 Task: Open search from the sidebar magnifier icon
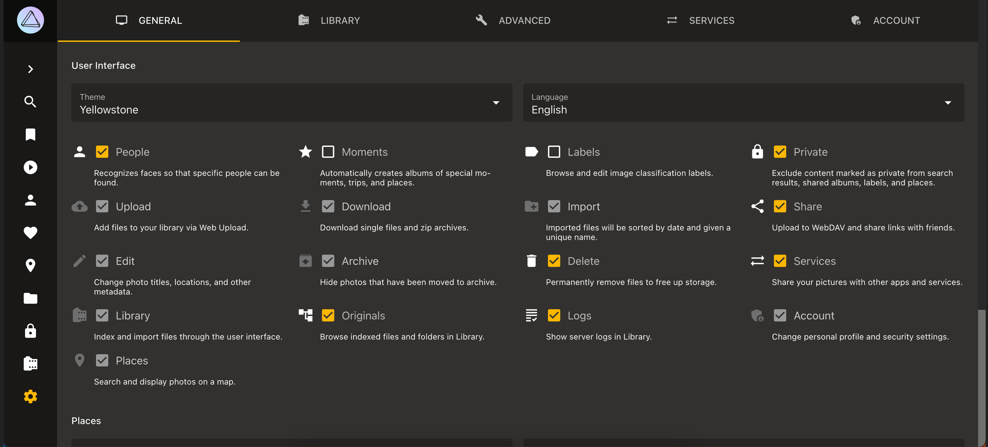pos(30,102)
